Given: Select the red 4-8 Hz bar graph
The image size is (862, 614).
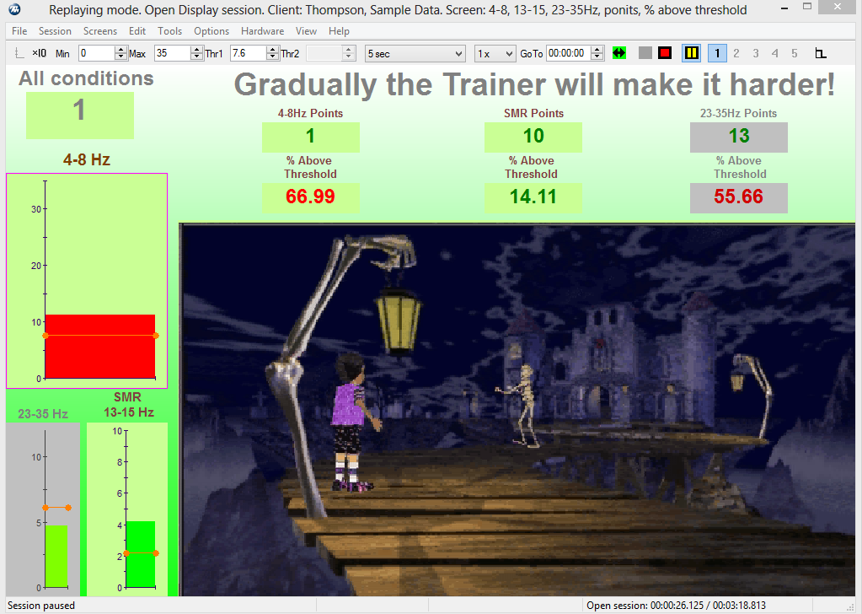Looking at the screenshot, I should coord(100,347).
